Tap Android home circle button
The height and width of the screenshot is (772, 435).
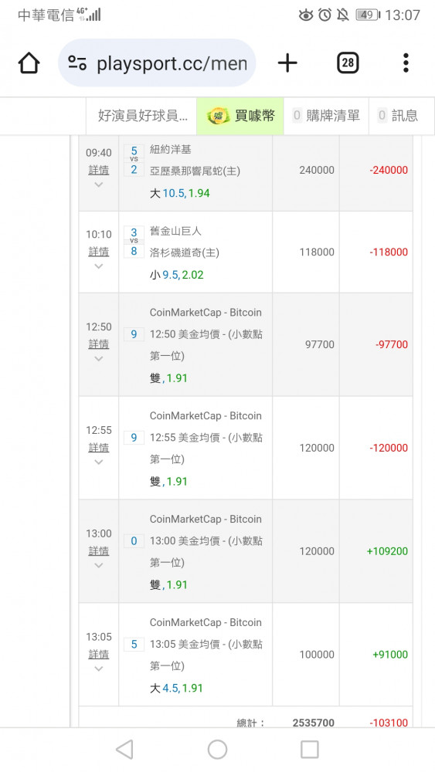[x=217, y=750]
